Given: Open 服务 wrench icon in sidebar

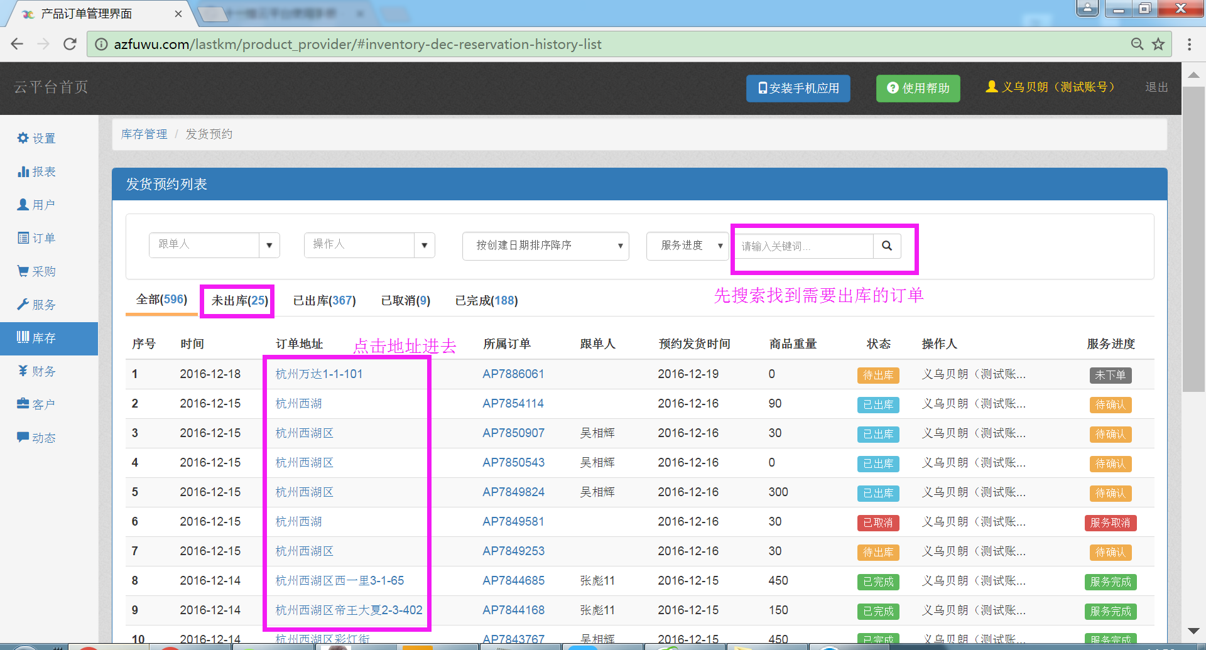Looking at the screenshot, I should 23,305.
